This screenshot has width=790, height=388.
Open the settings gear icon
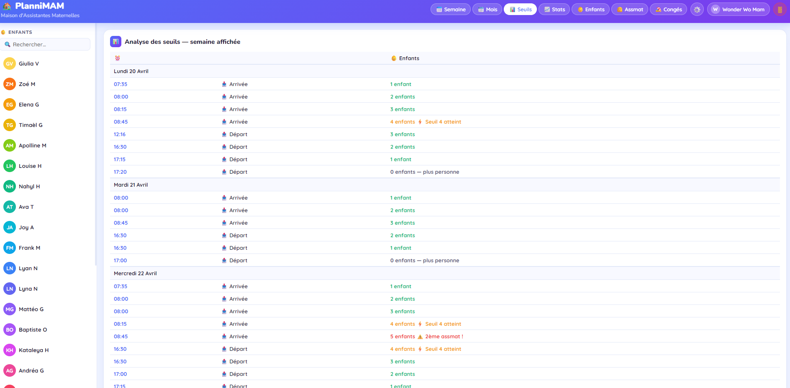point(697,9)
